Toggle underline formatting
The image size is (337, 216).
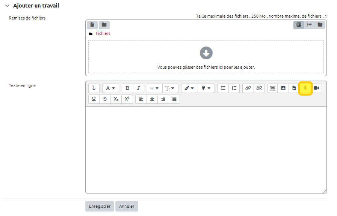(x=94, y=99)
